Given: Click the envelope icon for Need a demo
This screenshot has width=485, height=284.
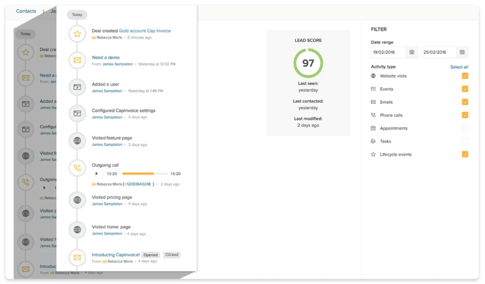Looking at the screenshot, I should click(77, 61).
